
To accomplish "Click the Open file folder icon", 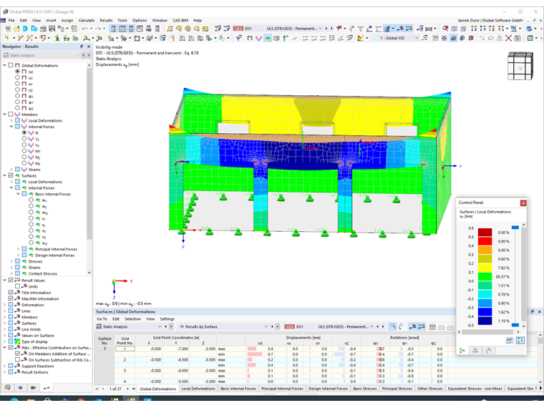I will (x=16, y=29).
